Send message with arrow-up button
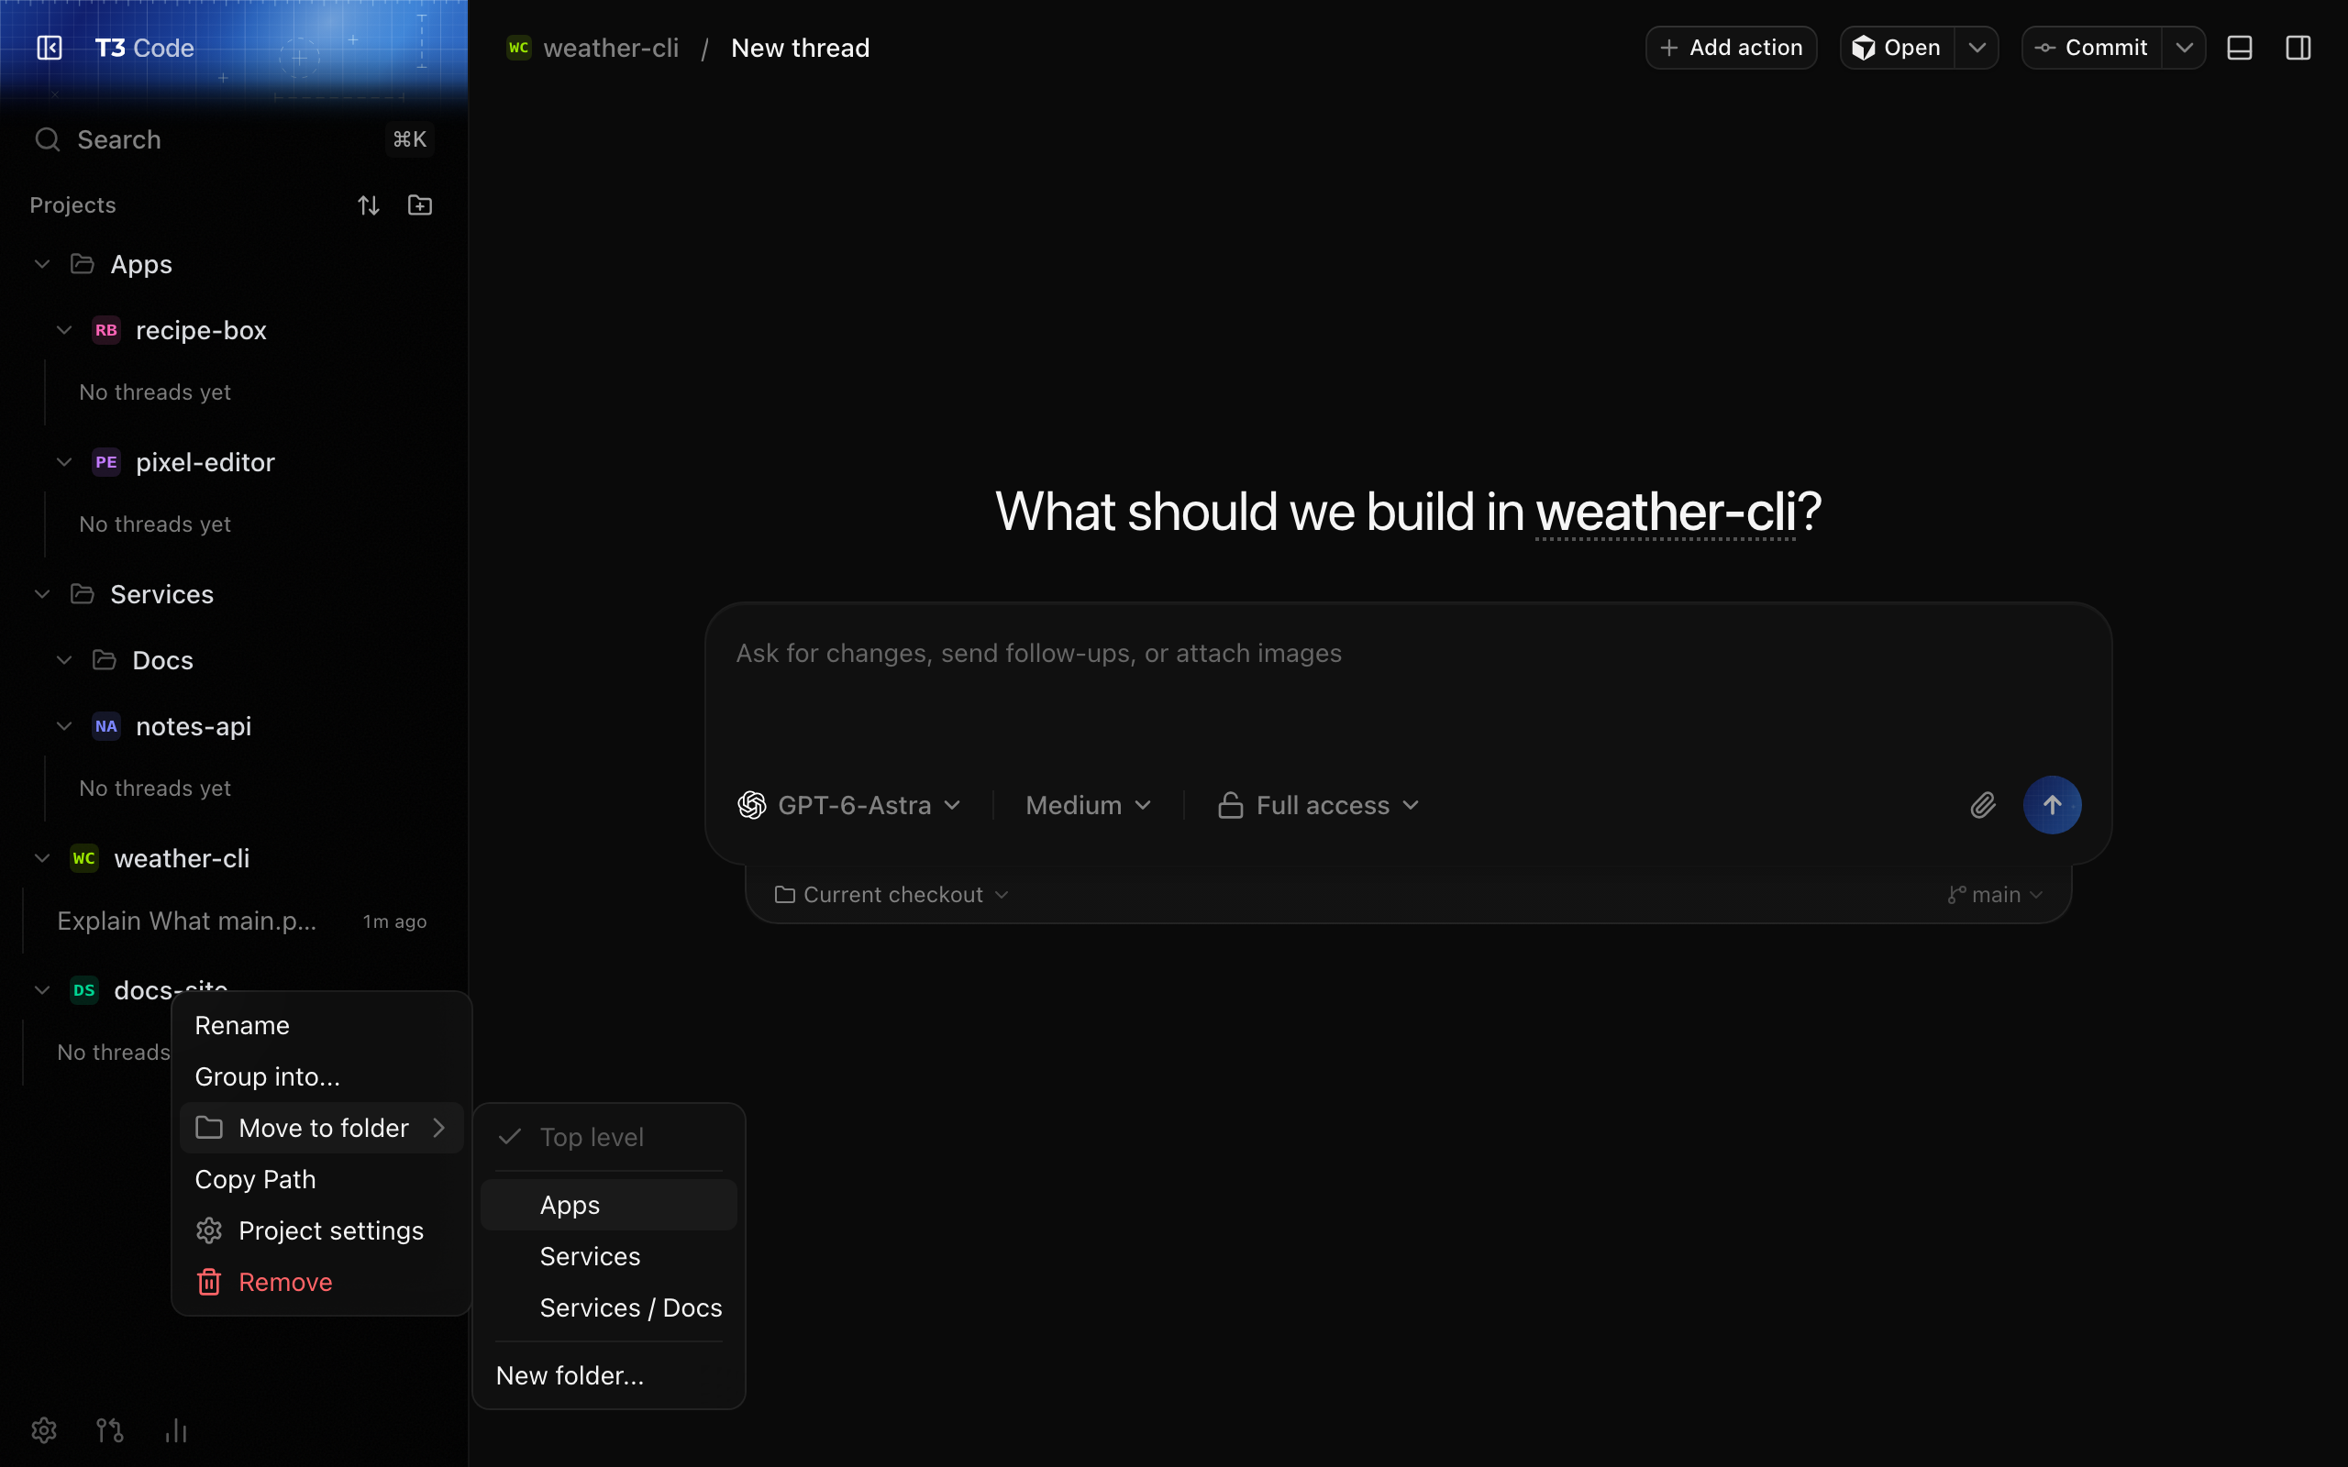Image resolution: width=2348 pixels, height=1467 pixels. click(2052, 805)
